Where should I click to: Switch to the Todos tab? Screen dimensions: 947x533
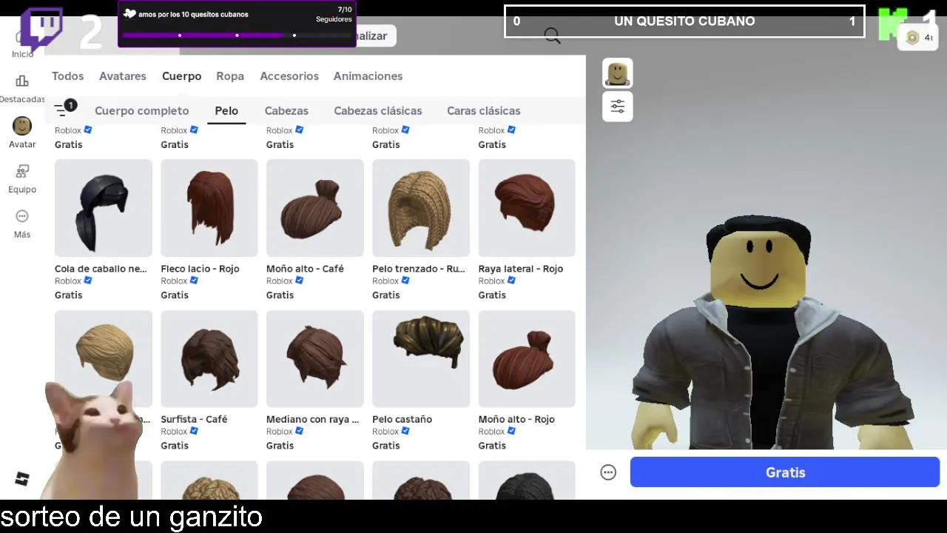point(67,76)
